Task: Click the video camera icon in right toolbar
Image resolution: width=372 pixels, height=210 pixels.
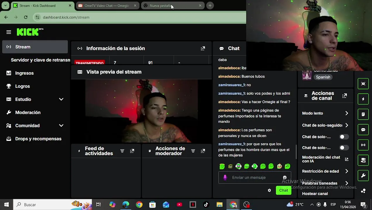Action: coord(363,160)
